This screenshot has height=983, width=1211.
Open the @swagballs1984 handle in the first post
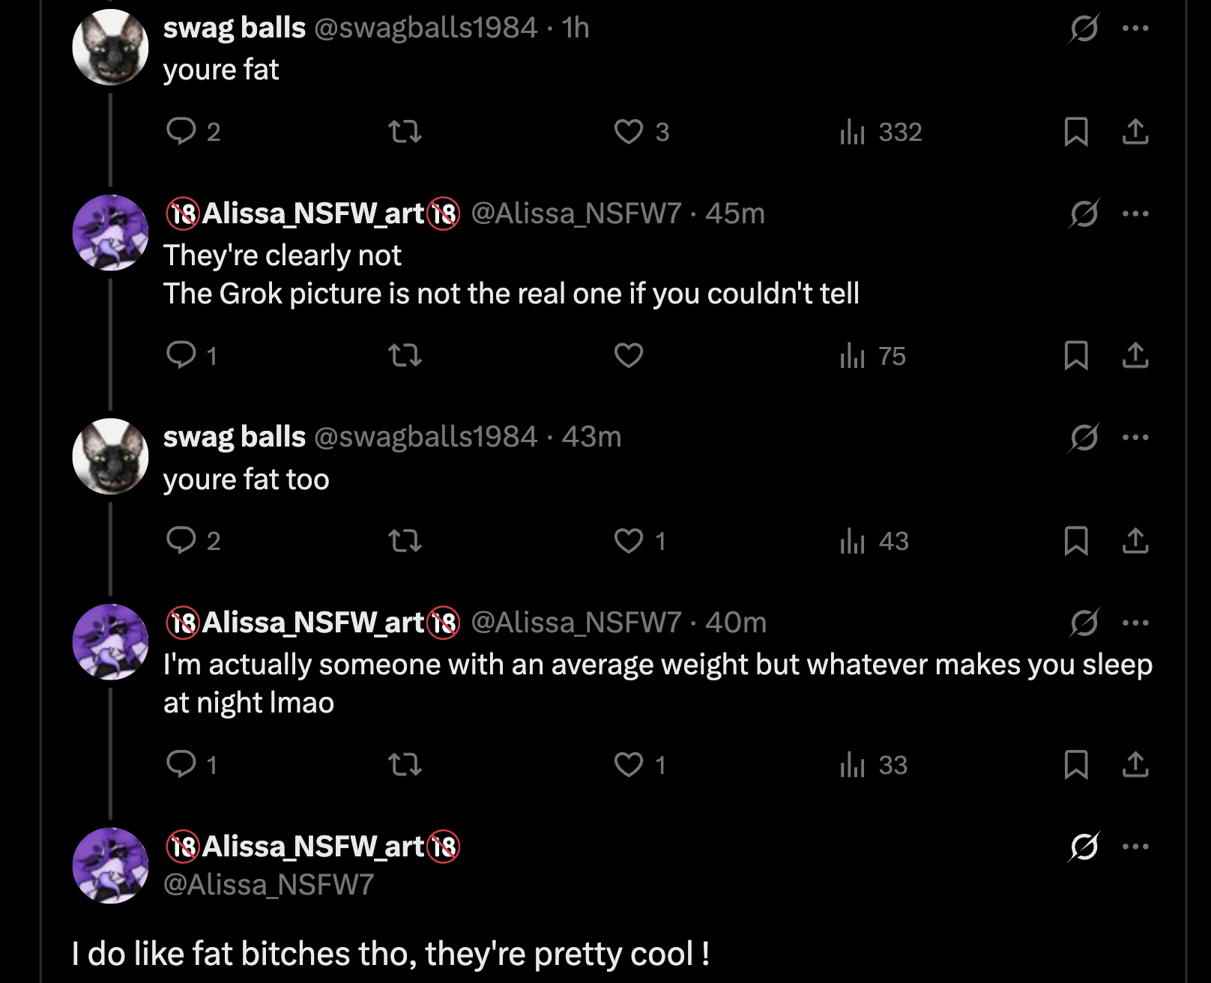tap(425, 28)
